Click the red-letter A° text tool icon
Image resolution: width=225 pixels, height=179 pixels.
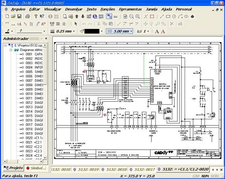43,24
